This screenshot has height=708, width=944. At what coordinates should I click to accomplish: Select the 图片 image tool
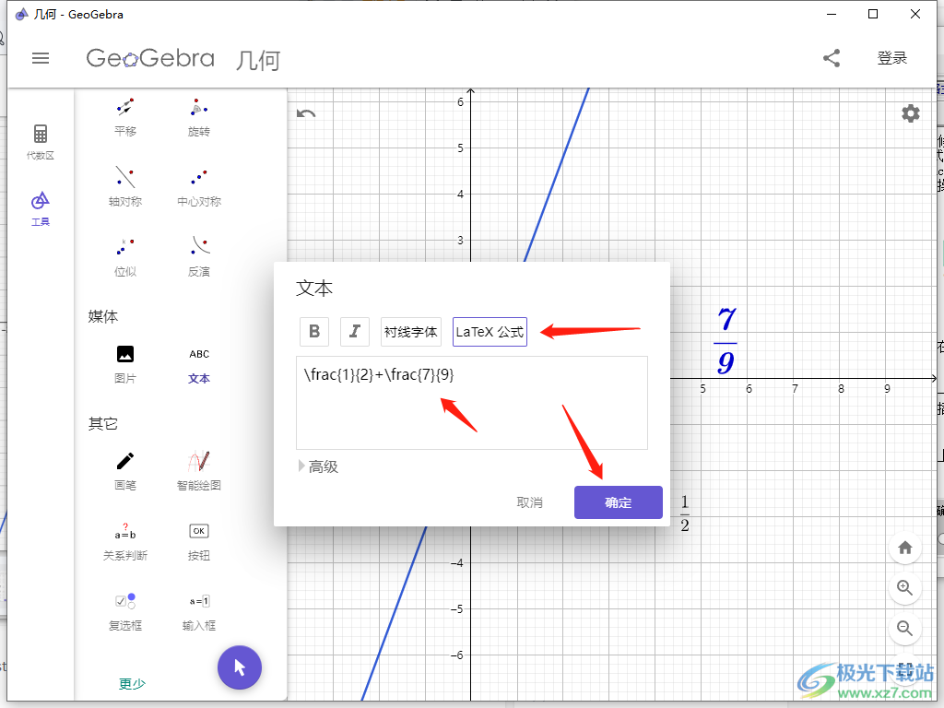click(x=125, y=364)
